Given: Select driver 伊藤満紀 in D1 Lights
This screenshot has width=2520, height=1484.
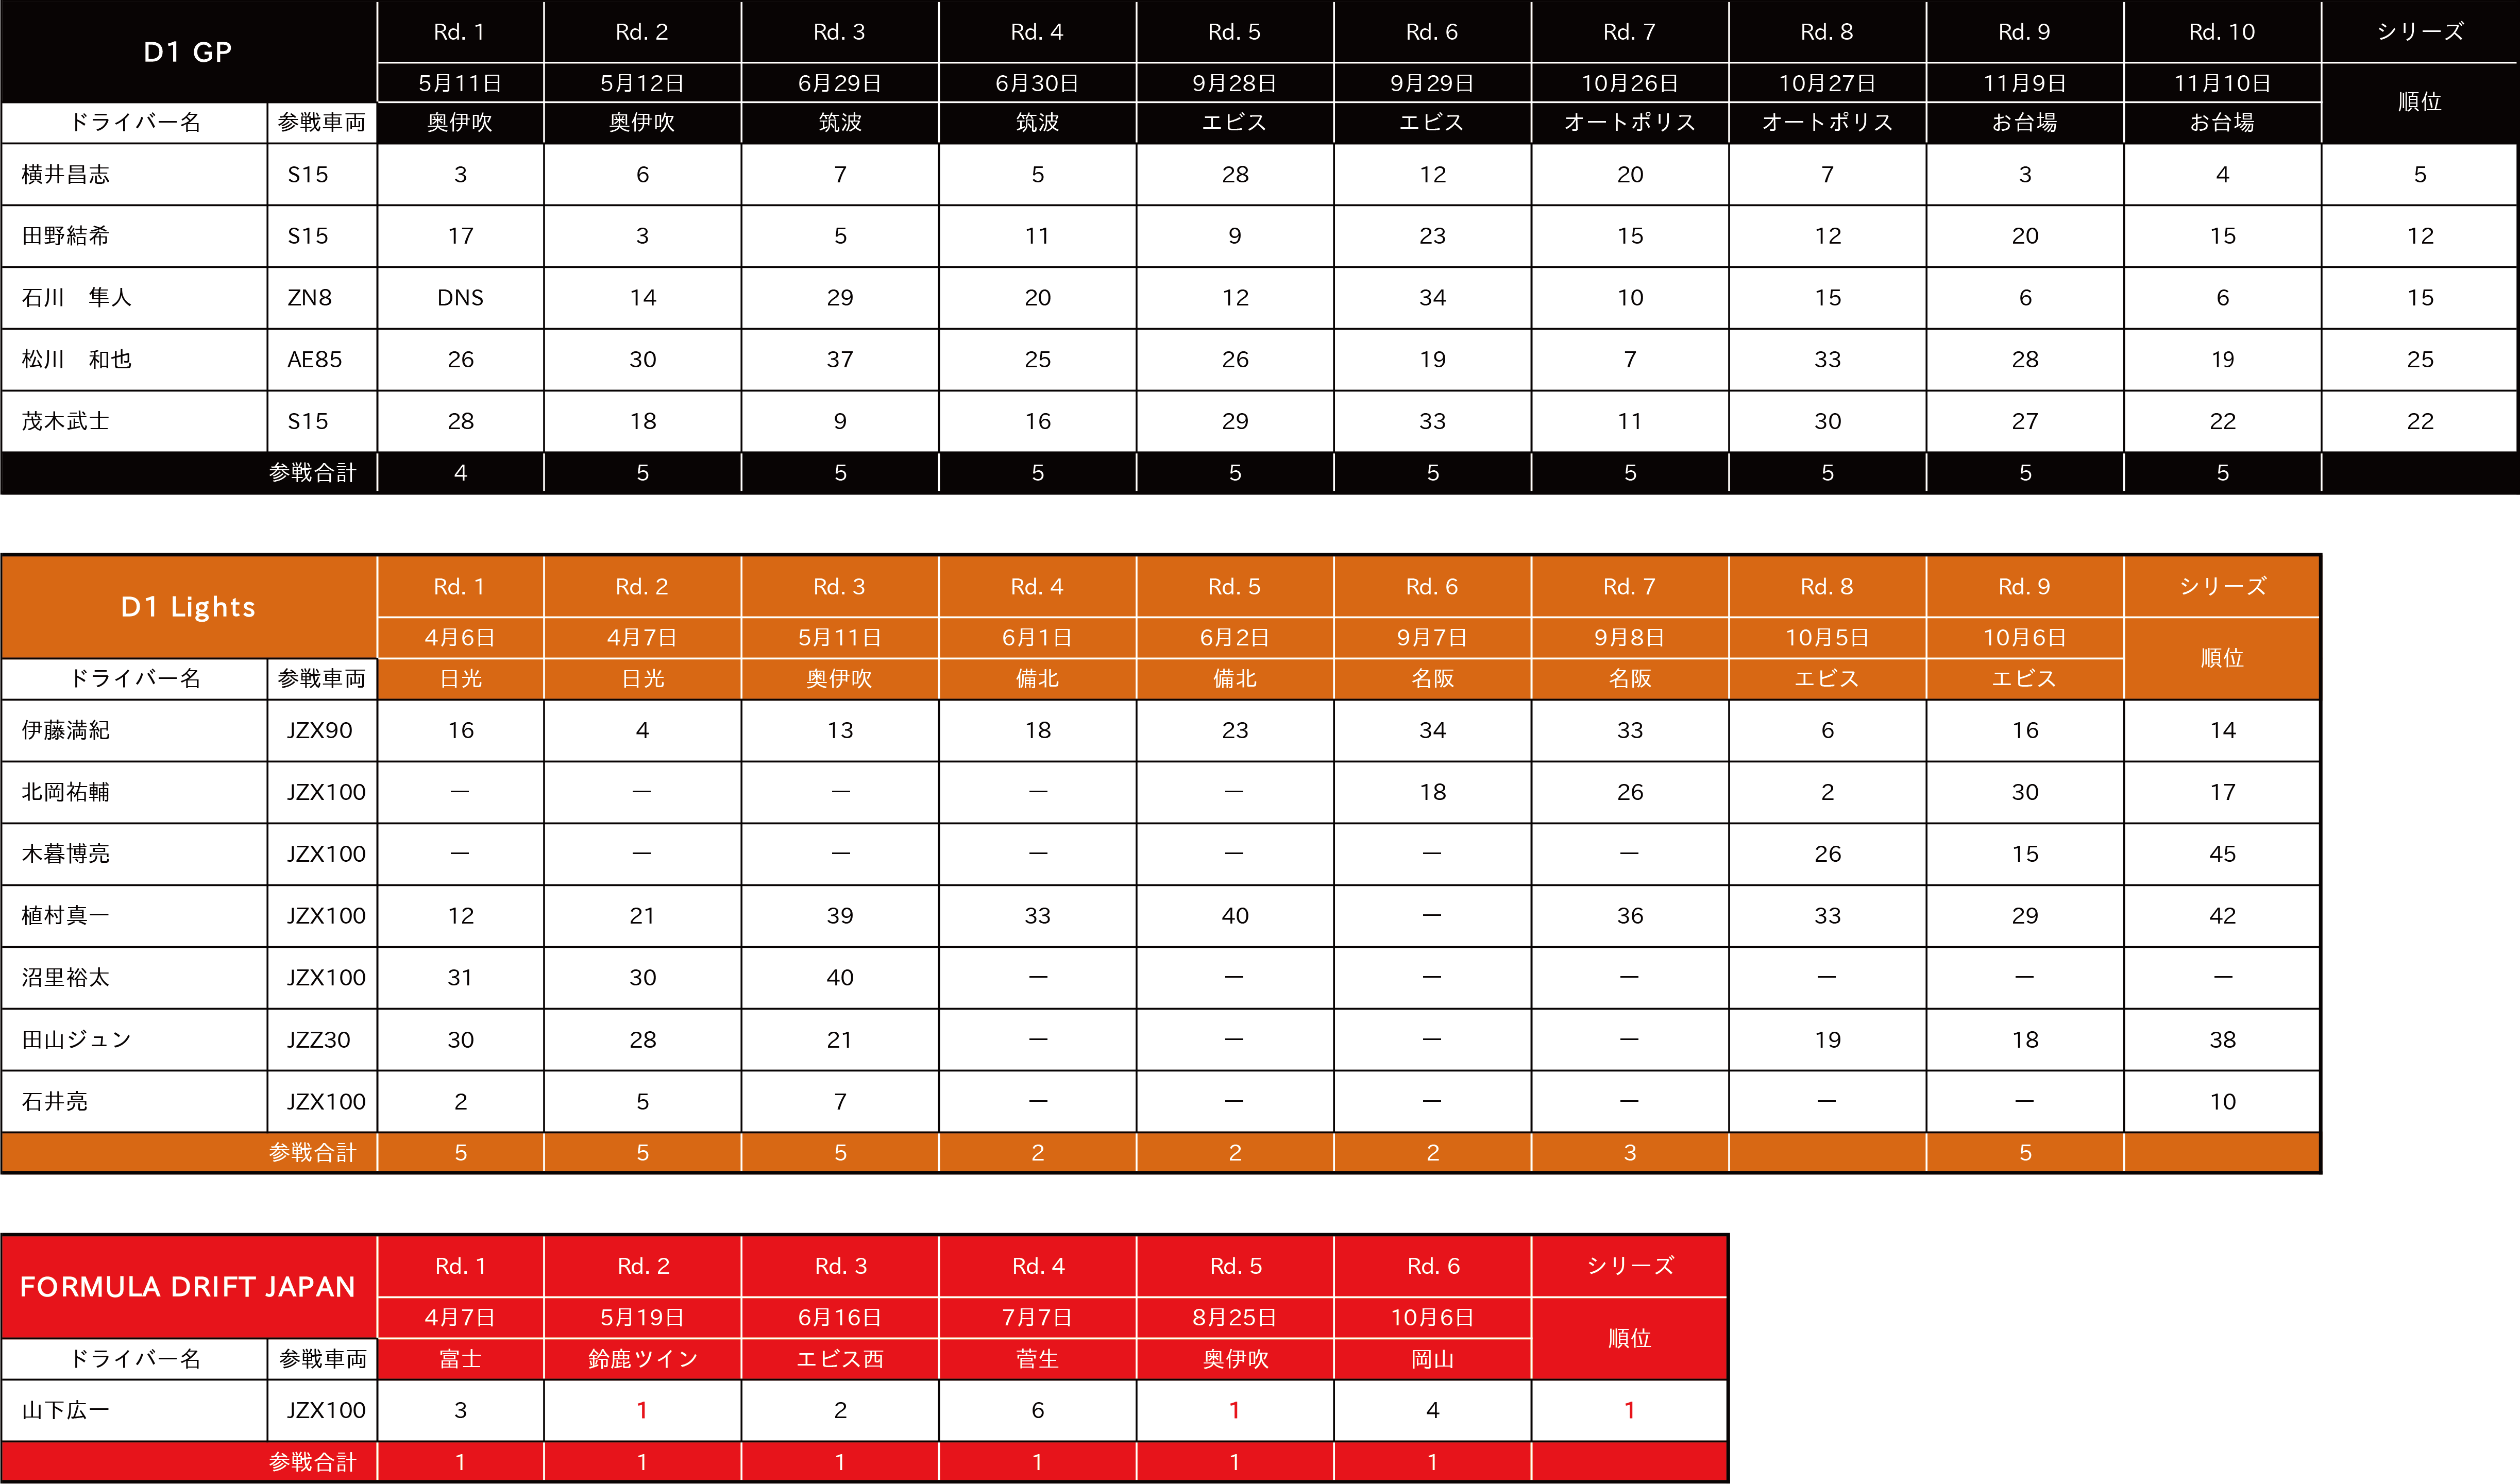Looking at the screenshot, I should (66, 731).
